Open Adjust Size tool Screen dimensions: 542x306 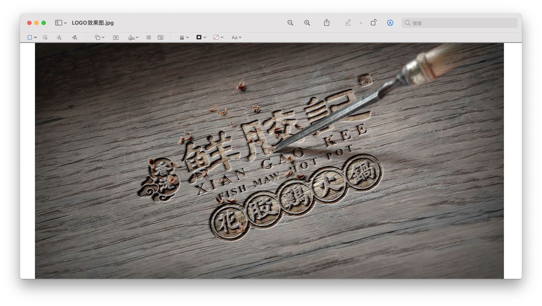click(x=160, y=37)
